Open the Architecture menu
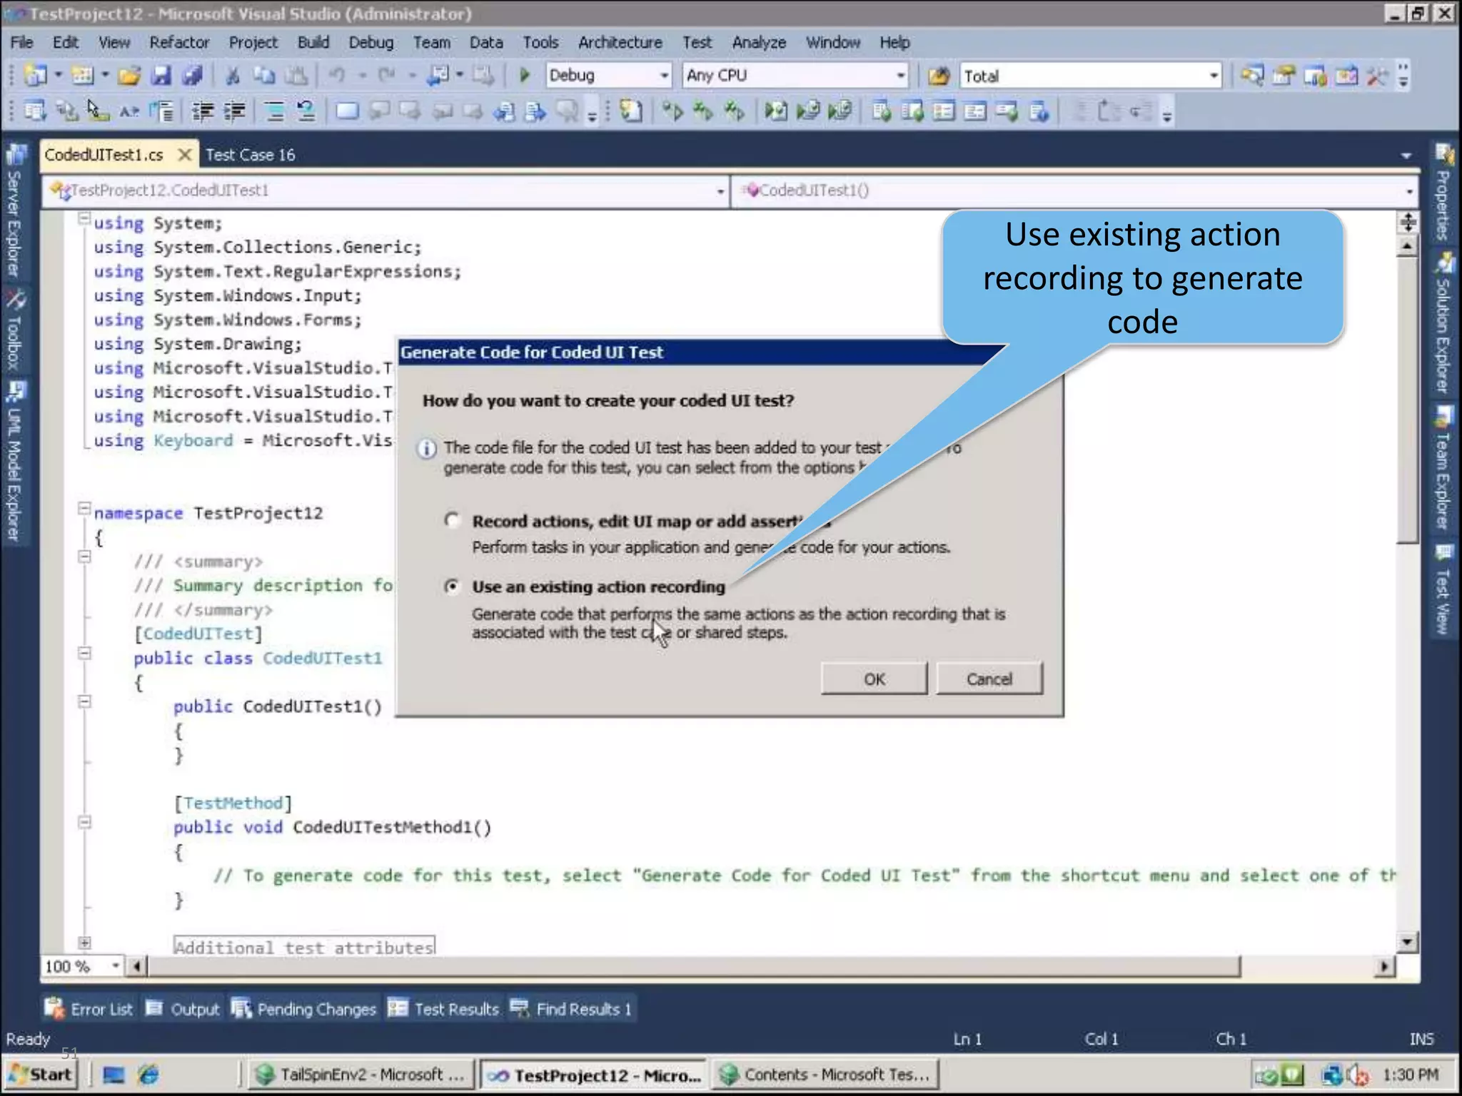Image resolution: width=1462 pixels, height=1096 pixels. [x=620, y=43]
